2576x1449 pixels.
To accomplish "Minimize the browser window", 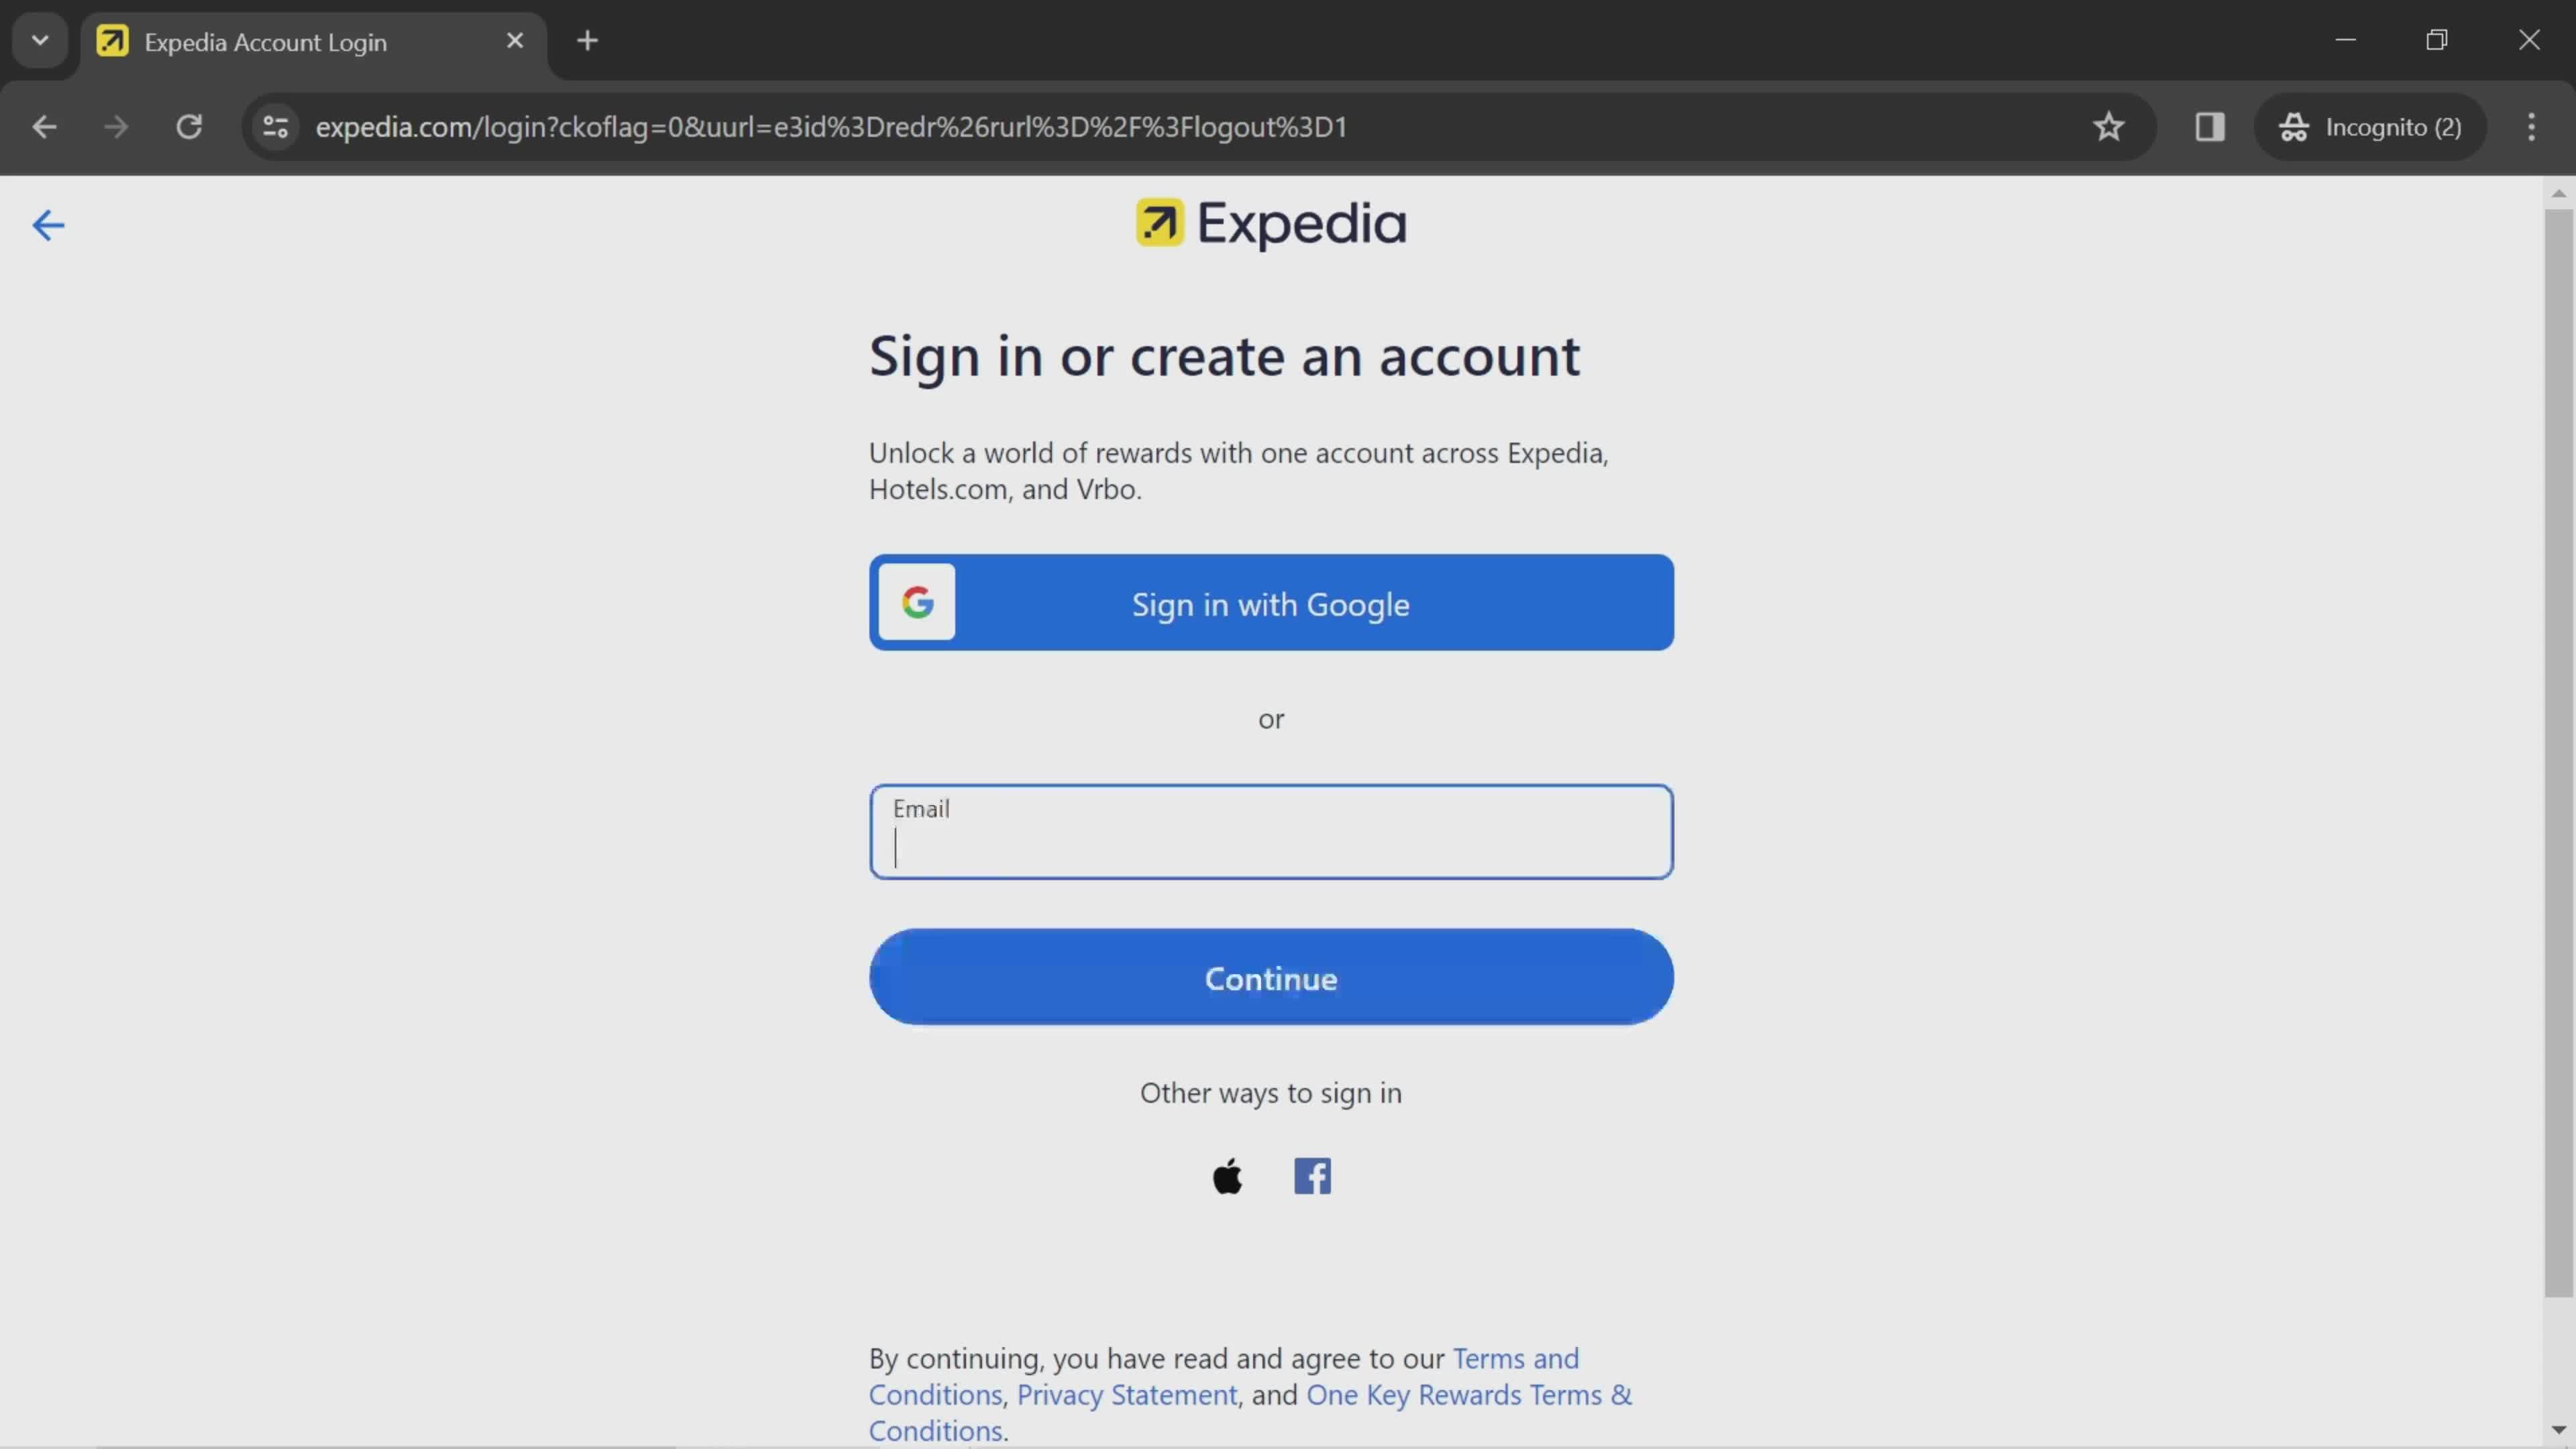I will pos(2345,40).
